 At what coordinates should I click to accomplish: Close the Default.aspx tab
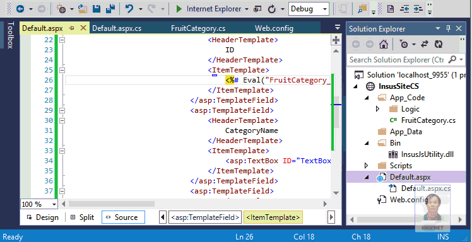point(83,28)
